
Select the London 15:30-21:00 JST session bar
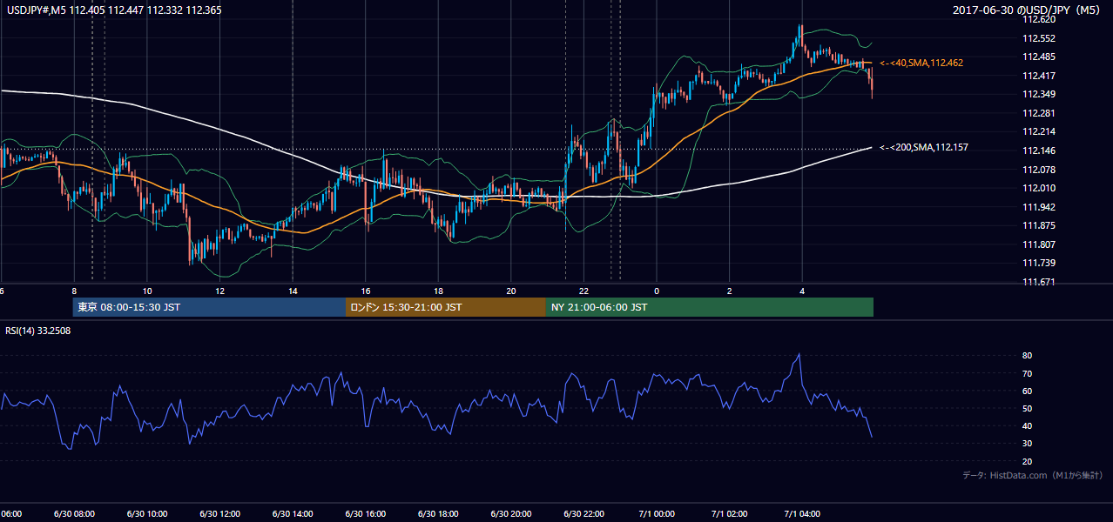446,307
